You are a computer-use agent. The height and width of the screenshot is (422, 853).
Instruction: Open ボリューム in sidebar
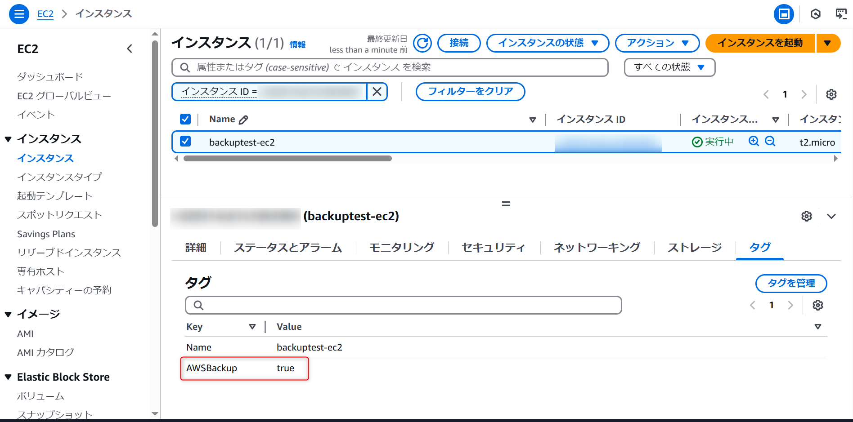click(x=40, y=396)
